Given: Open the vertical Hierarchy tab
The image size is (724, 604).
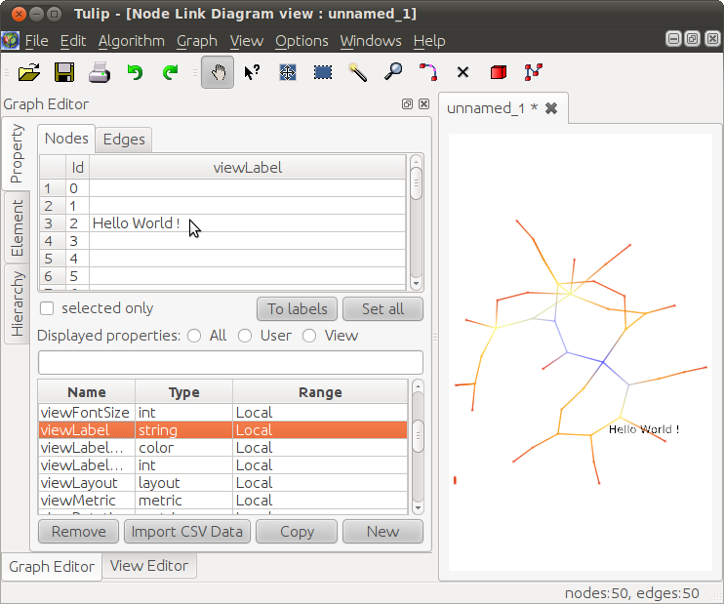Looking at the screenshot, I should click(x=18, y=303).
